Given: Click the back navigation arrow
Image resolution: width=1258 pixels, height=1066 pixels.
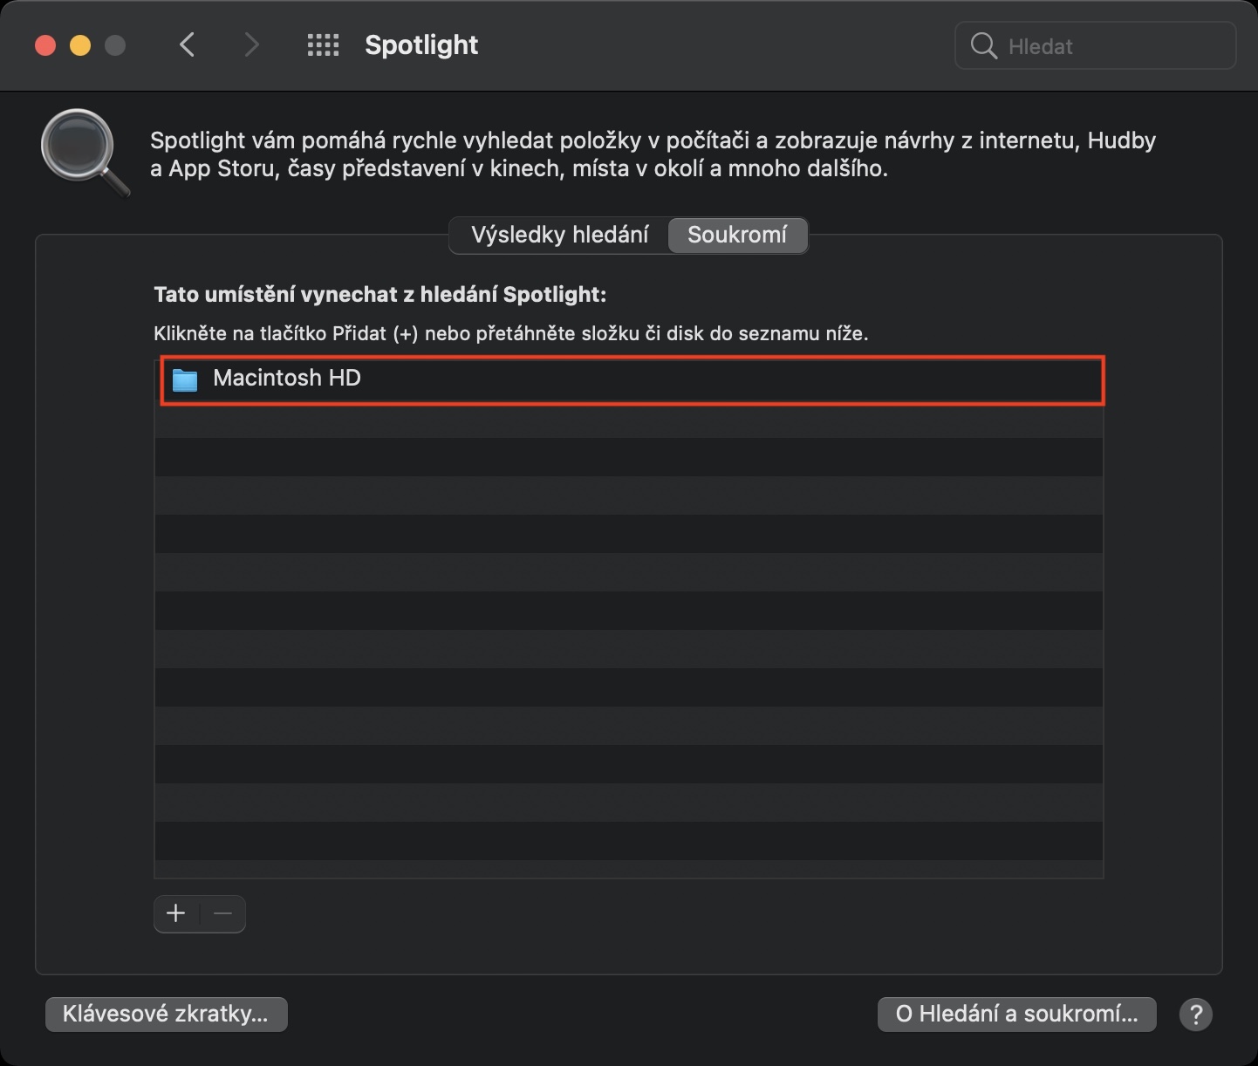Looking at the screenshot, I should click(187, 45).
